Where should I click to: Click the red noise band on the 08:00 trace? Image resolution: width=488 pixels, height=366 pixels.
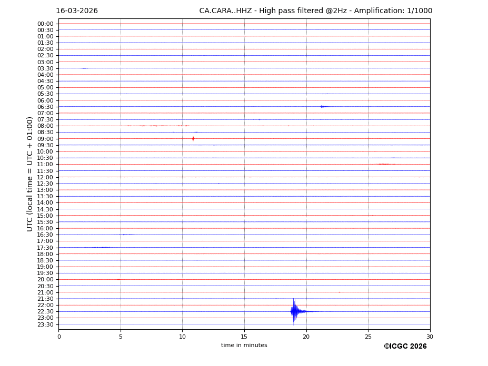157,126
